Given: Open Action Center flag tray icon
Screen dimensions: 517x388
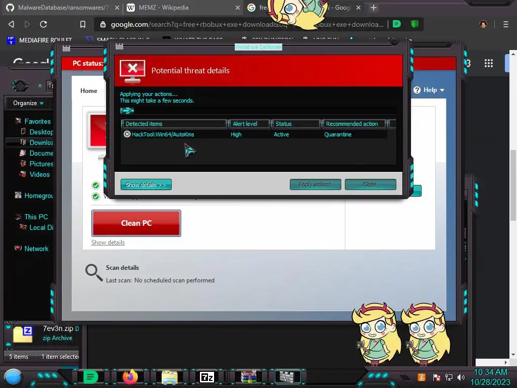Looking at the screenshot, I should pyautogui.click(x=437, y=377).
